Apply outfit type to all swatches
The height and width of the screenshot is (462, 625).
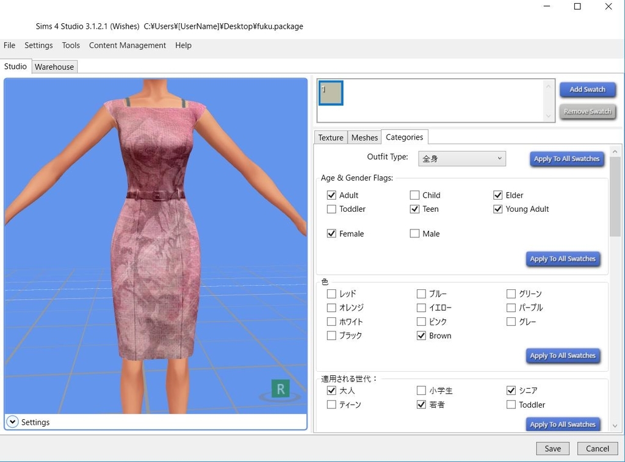coord(566,159)
